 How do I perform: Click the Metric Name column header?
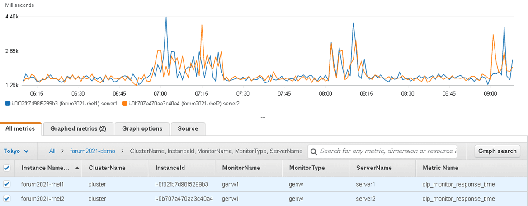pyautogui.click(x=440, y=168)
